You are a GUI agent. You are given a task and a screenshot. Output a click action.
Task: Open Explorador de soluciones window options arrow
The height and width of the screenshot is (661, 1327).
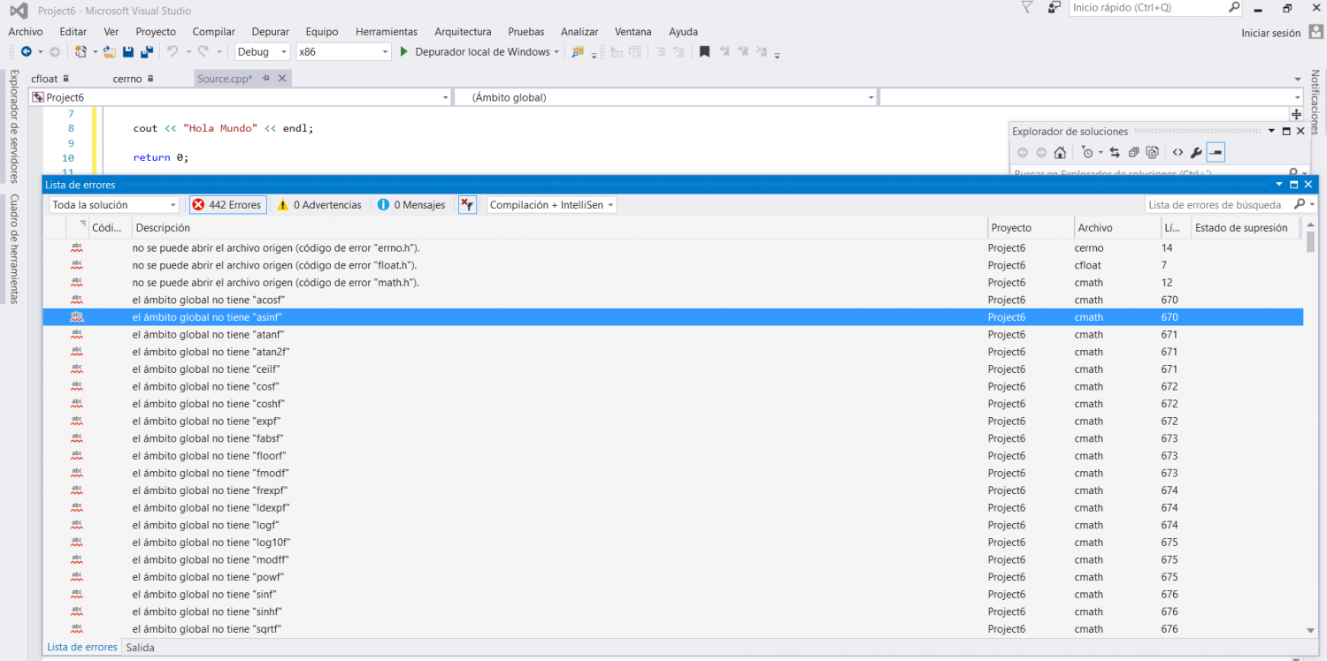click(x=1272, y=131)
